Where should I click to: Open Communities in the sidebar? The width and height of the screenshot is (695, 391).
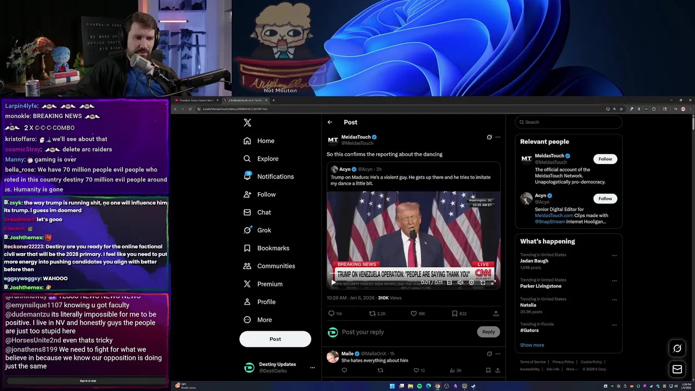pos(269,266)
